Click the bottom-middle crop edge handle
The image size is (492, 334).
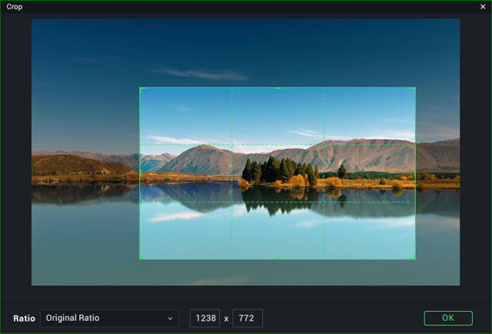click(278, 259)
